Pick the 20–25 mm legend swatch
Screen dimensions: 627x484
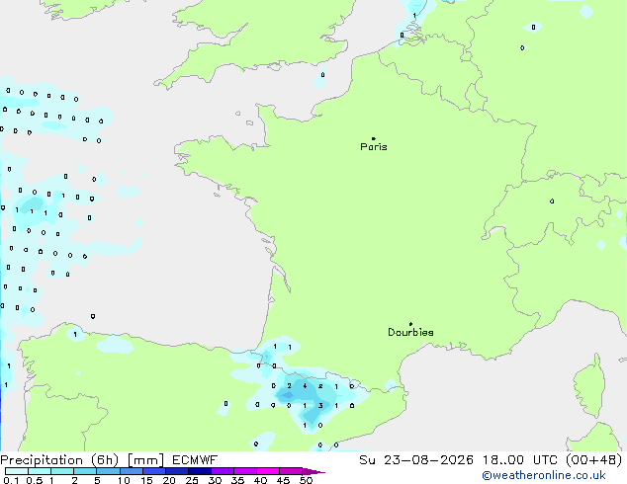pyautogui.click(x=177, y=471)
